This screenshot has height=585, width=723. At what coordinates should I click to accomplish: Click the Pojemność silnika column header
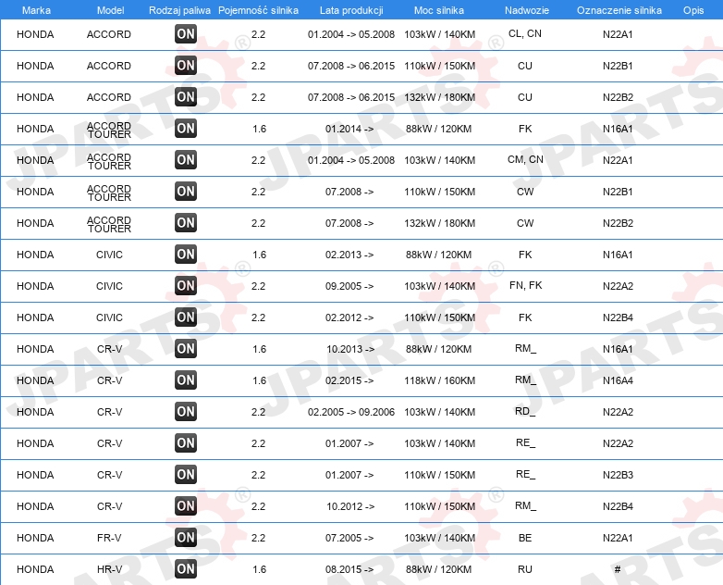(258, 10)
